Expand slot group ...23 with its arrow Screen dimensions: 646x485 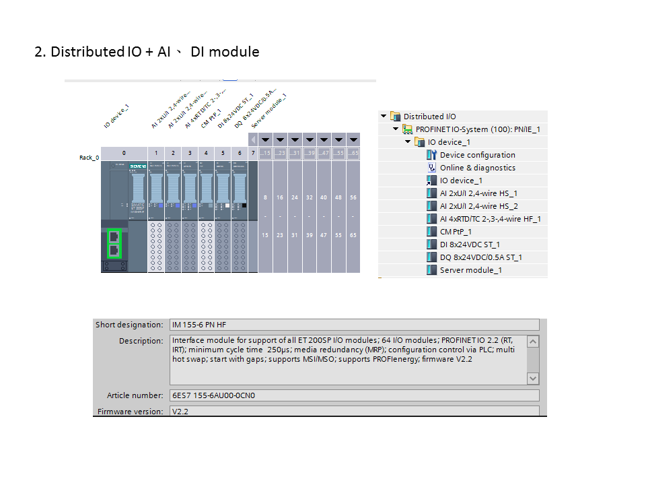click(x=280, y=139)
